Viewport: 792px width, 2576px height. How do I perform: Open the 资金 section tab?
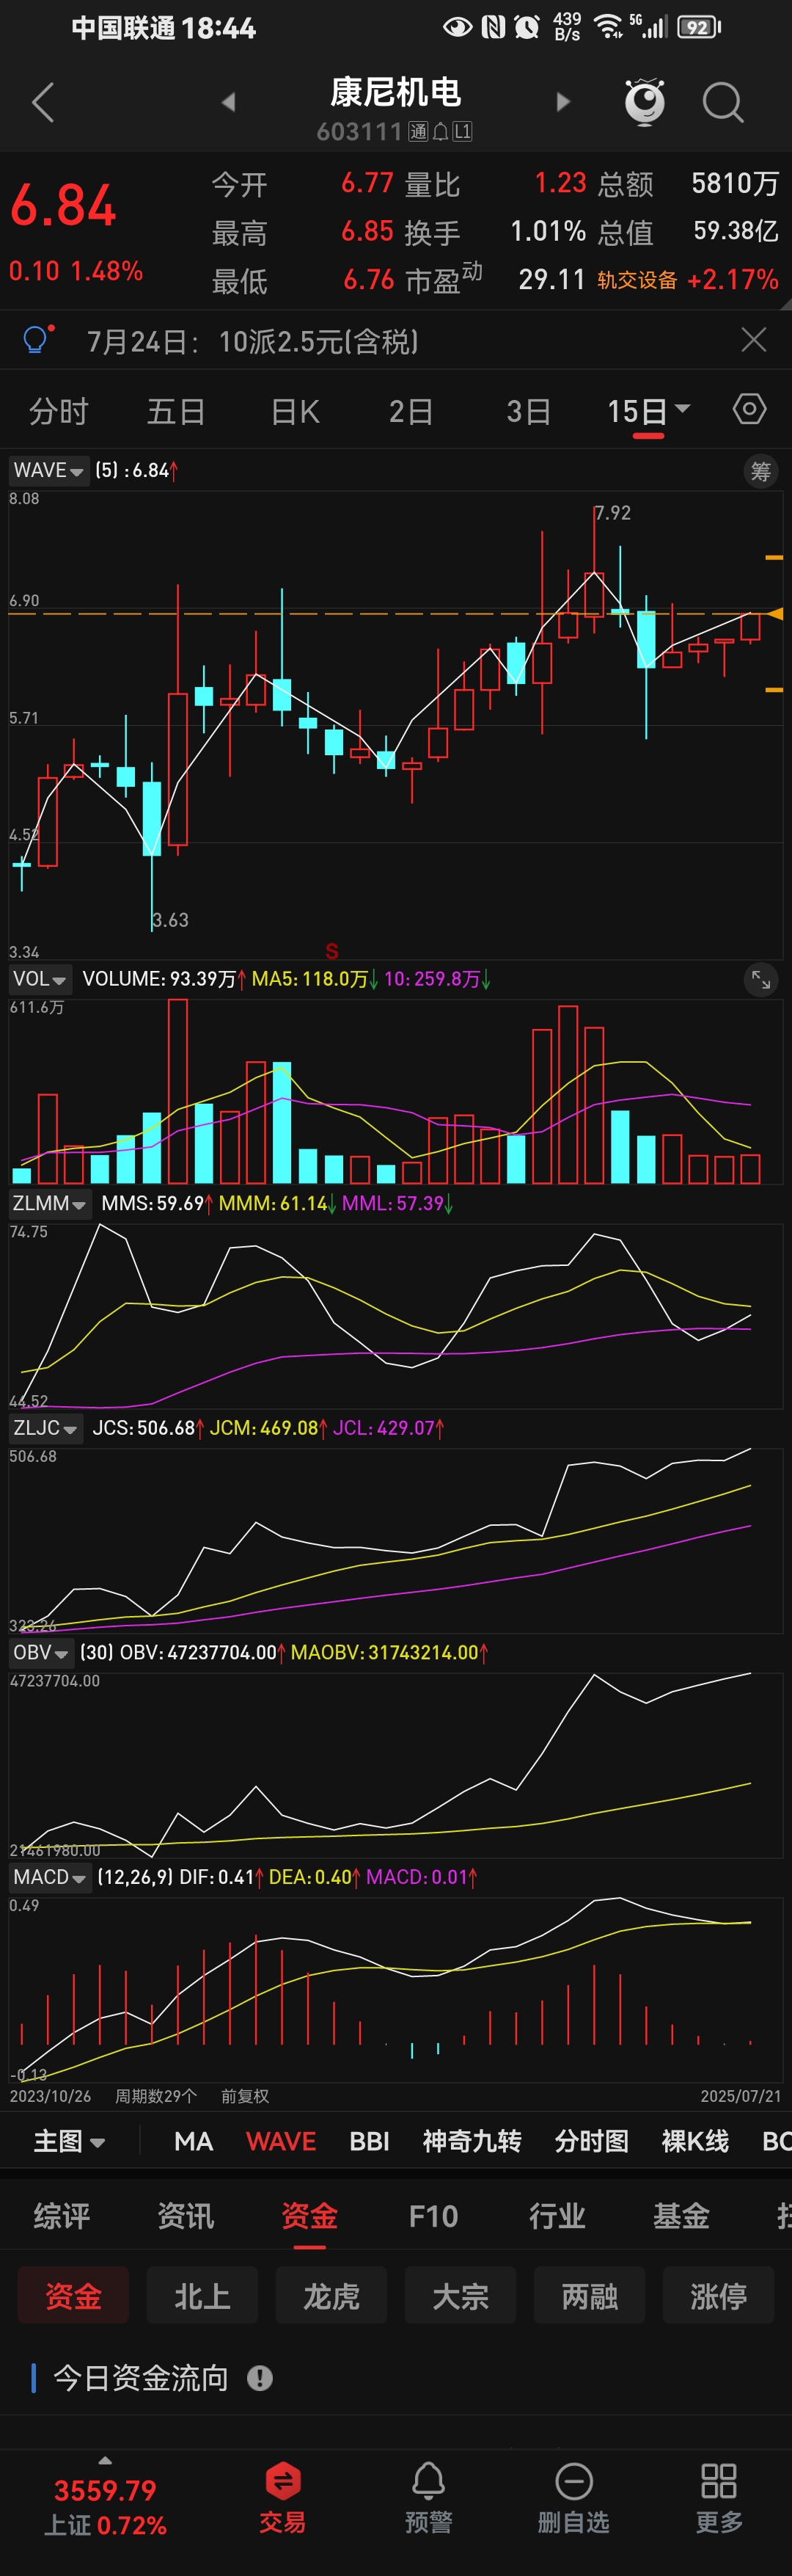click(309, 2216)
